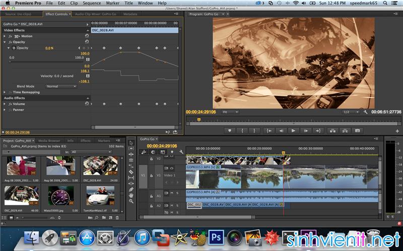Reset the Motion effect parameters

click(87, 36)
